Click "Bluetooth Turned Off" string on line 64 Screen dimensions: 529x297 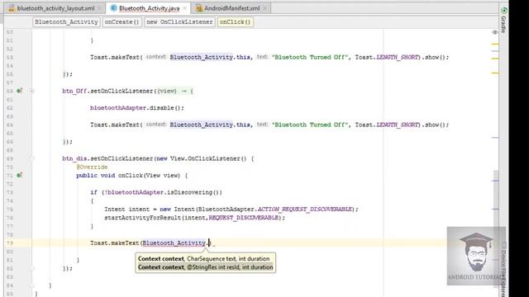click(310, 125)
